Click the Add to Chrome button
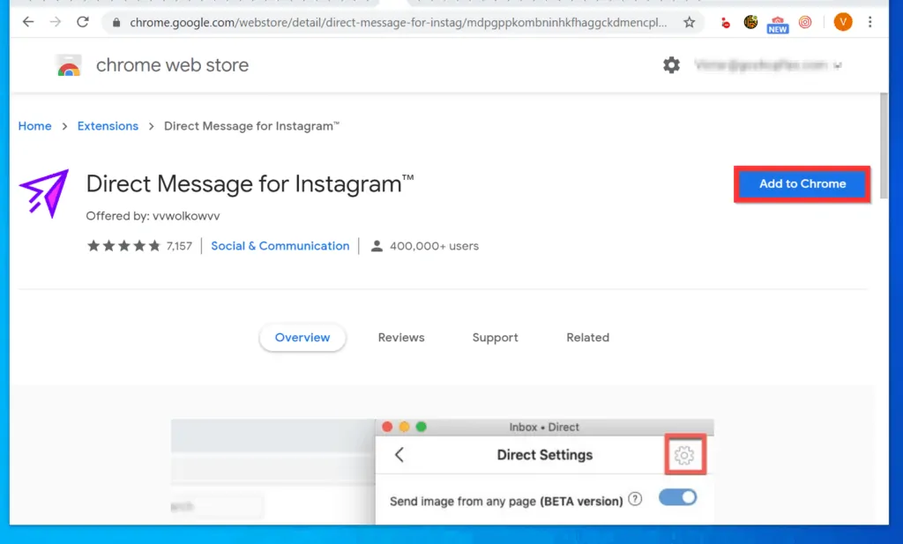903x544 pixels. coord(802,184)
